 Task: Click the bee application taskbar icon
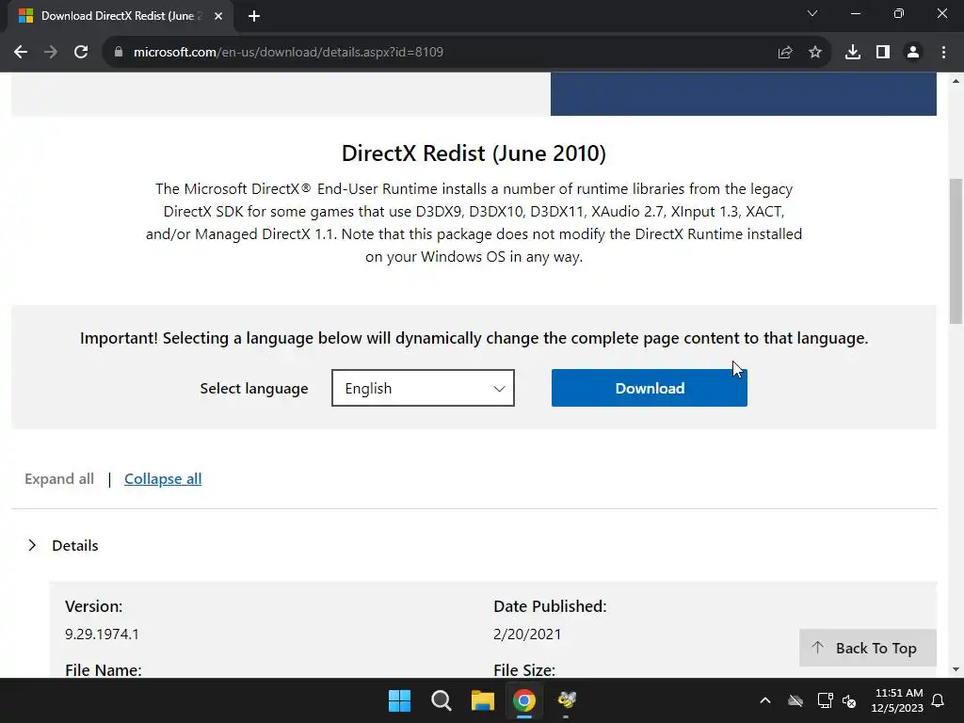[x=566, y=700]
